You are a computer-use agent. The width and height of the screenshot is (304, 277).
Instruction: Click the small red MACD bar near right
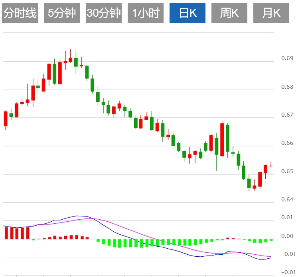tap(228, 238)
